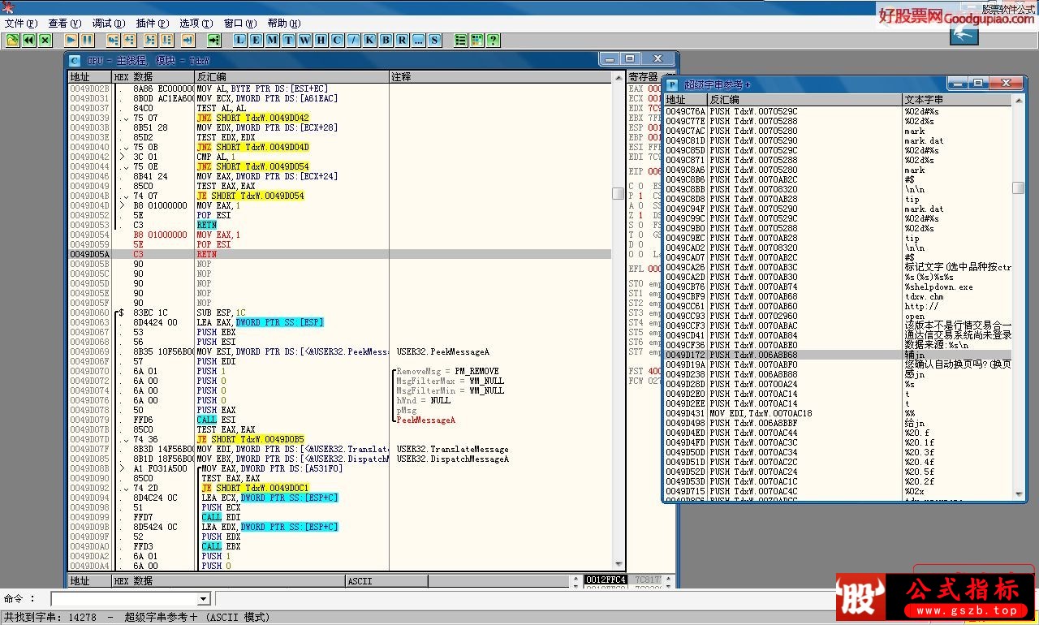This screenshot has height=625, width=1039.
Task: Click the string reference window scrollbar thumb
Action: pyautogui.click(x=1018, y=188)
